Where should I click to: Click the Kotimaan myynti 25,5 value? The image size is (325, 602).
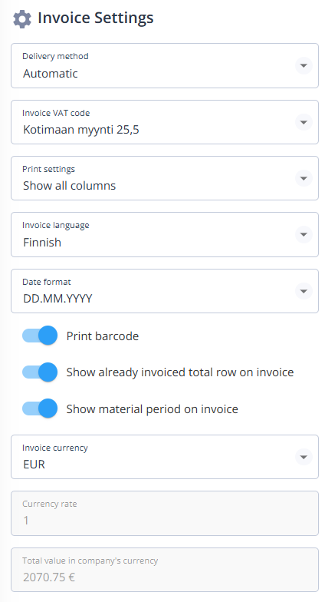point(81,129)
